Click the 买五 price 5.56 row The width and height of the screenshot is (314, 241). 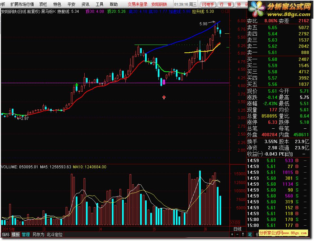pos(278,84)
